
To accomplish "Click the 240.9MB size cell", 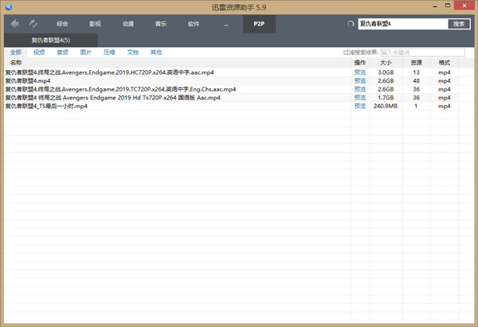I will [x=386, y=106].
